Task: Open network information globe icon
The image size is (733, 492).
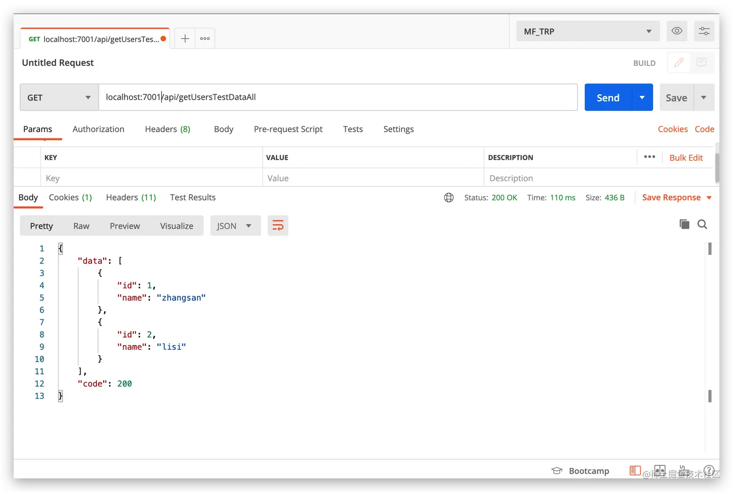Action: click(449, 198)
